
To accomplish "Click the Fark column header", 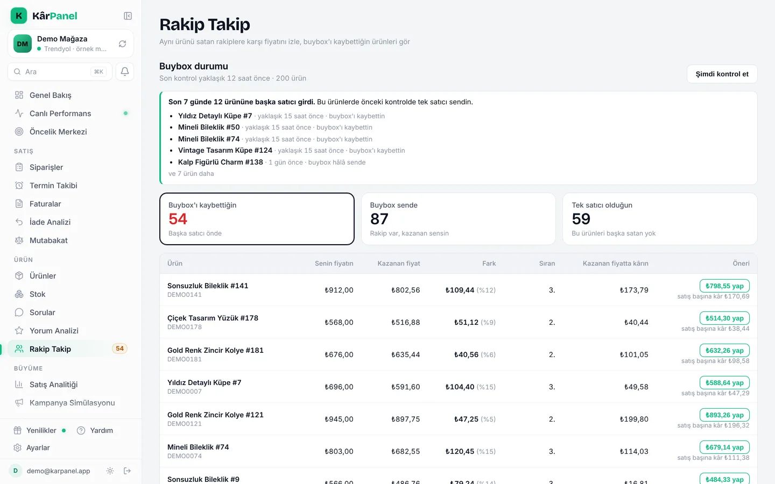I will (x=489, y=264).
